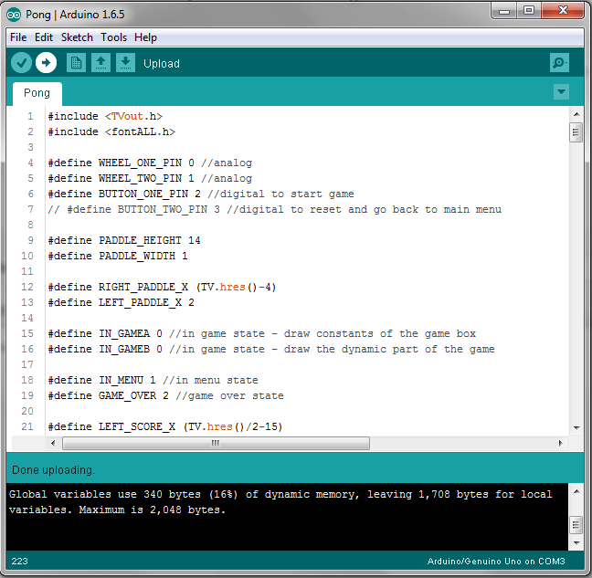Create a new sketch with New icon
This screenshot has width=592, height=578.
pyautogui.click(x=76, y=63)
